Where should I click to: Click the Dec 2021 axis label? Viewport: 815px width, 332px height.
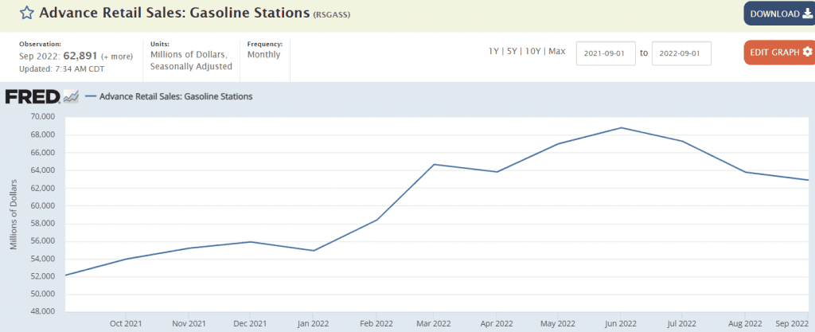(x=250, y=322)
